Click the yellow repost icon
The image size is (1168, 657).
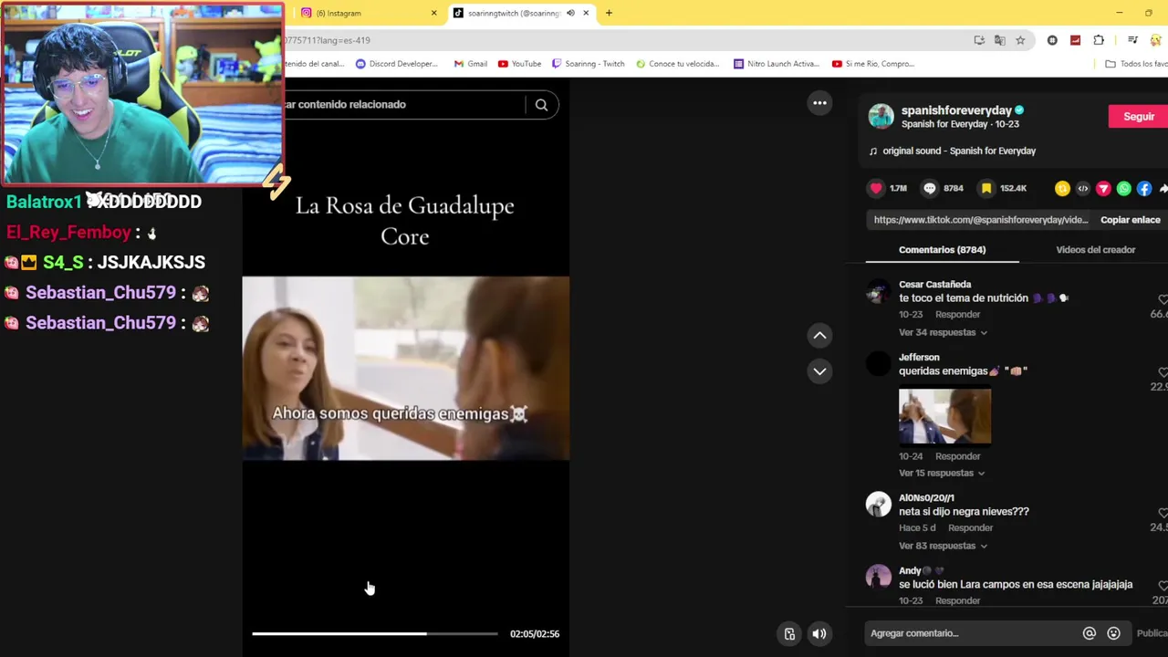click(x=1062, y=188)
